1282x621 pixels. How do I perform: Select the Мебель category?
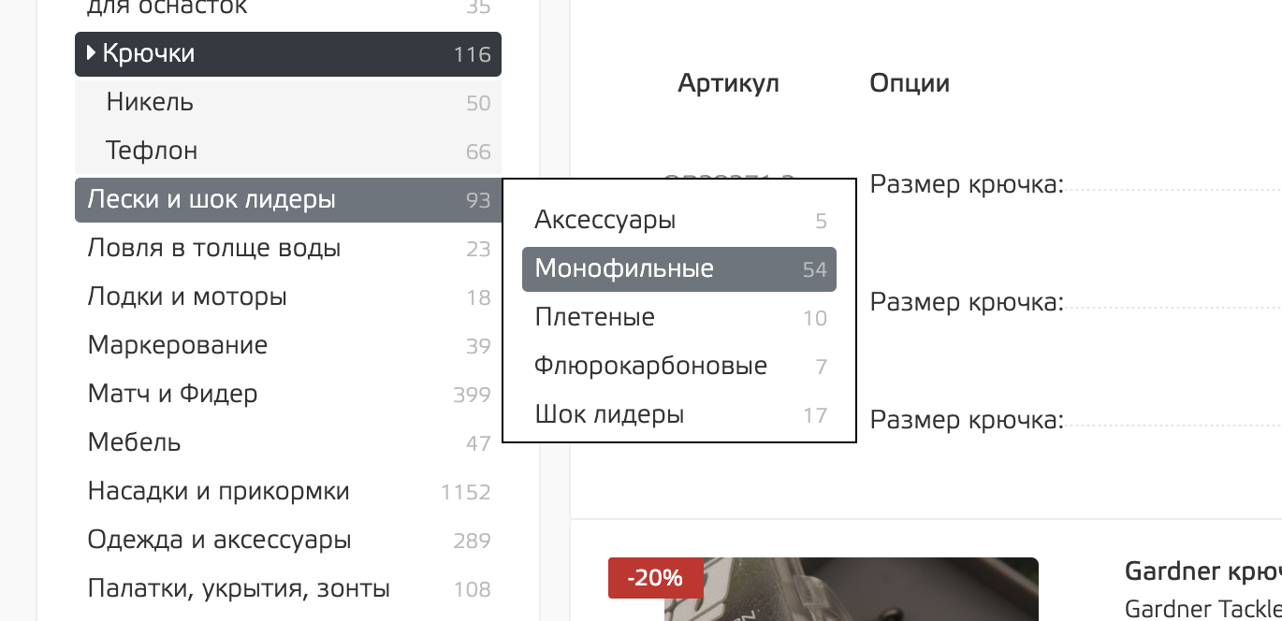tap(135, 442)
